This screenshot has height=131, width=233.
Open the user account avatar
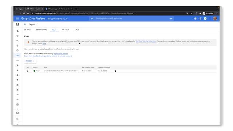(x=215, y=19)
